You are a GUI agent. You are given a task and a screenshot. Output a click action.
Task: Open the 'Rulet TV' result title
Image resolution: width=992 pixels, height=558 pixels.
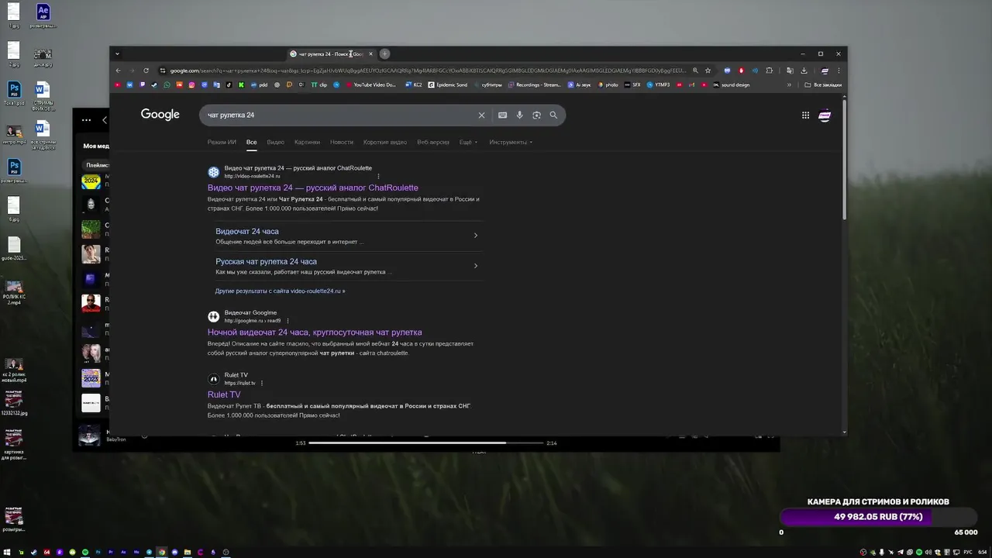[224, 394]
